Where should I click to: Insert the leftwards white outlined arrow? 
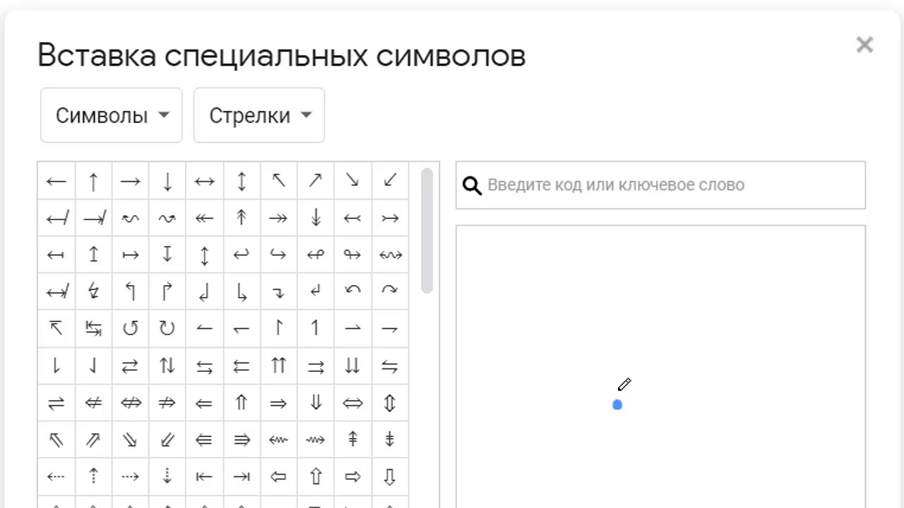pyautogui.click(x=278, y=476)
